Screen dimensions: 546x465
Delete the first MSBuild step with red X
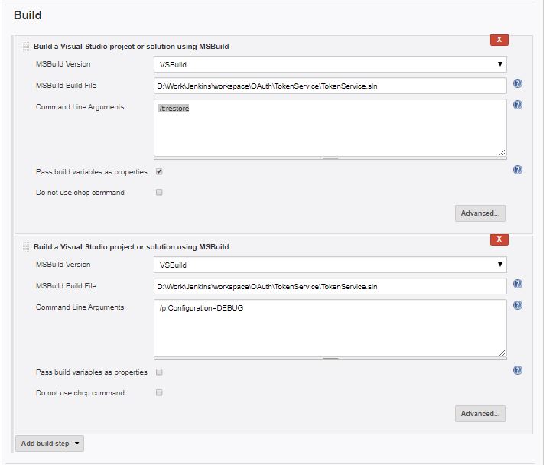(x=499, y=40)
